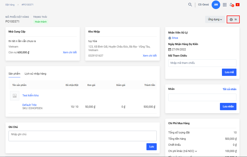Image resolution: width=247 pixels, height=157 pixels.
Task: Click the Lưu mã button
Action: pyautogui.click(x=229, y=72)
